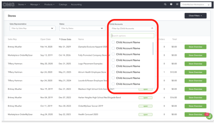Open the settings sliders icon in header
The height and width of the screenshot is (124, 216).
click(x=177, y=4)
